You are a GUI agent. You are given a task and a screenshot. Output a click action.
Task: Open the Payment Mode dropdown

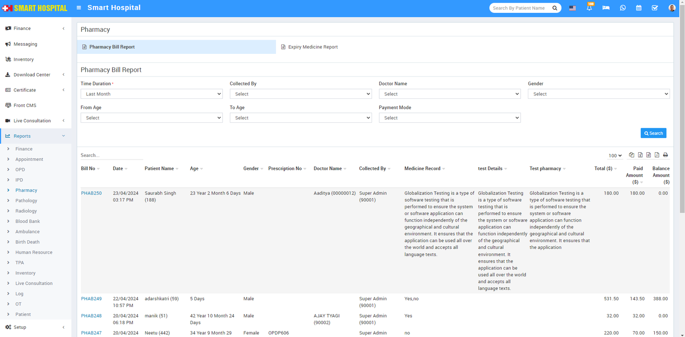click(450, 118)
